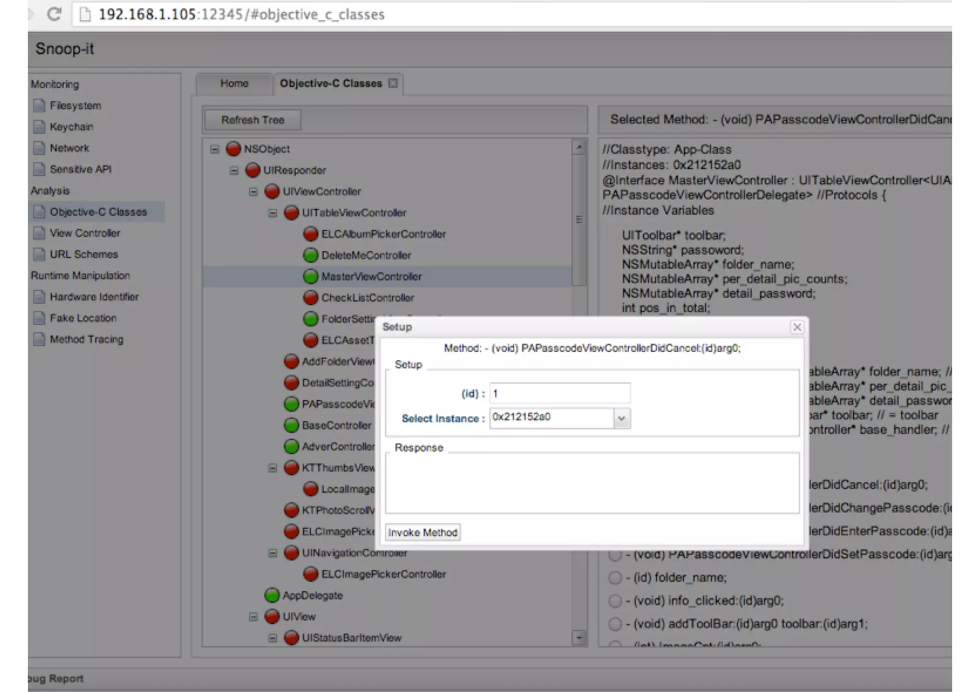Reload the page with browser refresh icon
Image resolution: width=980 pixels, height=692 pixels.
point(54,14)
